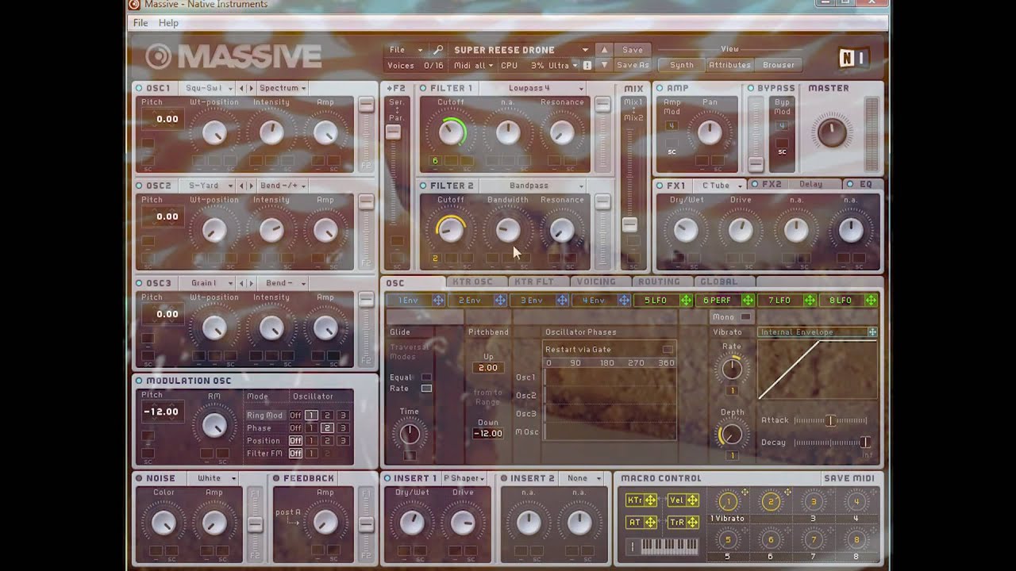This screenshot has height=571, width=1016.
Task: Click OSC2 next wavetable arrow
Action: click(252, 186)
